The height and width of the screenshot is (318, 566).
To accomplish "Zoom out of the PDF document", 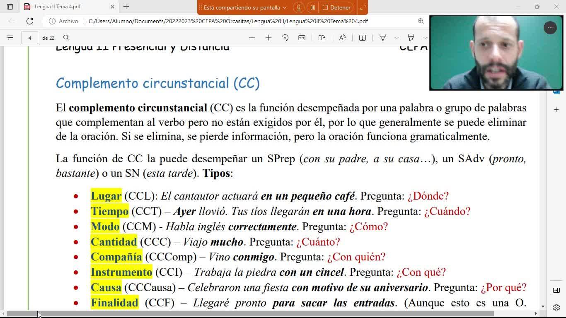I will pos(252,38).
